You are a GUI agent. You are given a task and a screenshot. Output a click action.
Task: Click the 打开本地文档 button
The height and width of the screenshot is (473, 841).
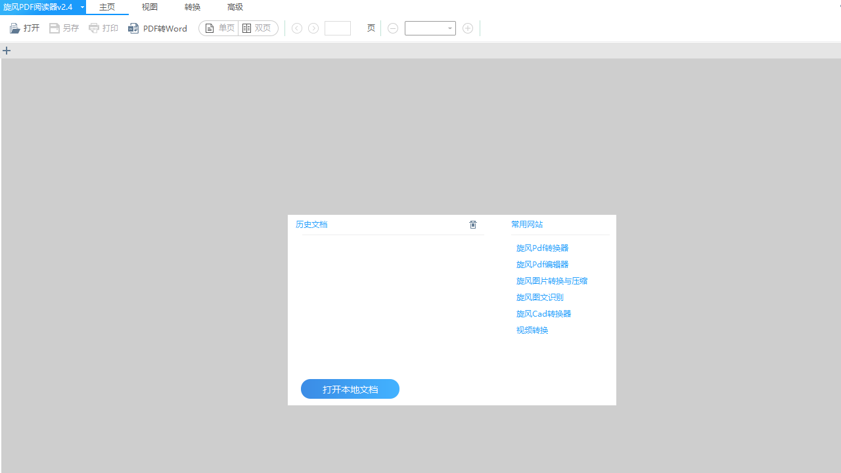[x=350, y=389]
